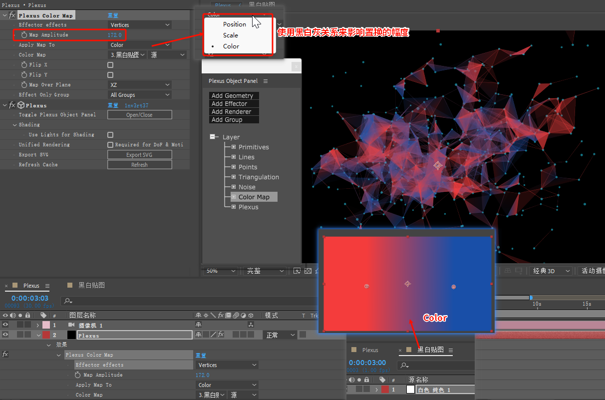605x400 pixels.
Task: Hide the 摄像机 1 layer with eye toggle
Action: click(5, 325)
